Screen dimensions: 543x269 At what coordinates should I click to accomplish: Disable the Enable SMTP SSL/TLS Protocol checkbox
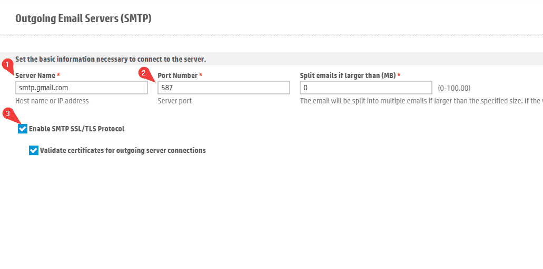click(23, 129)
